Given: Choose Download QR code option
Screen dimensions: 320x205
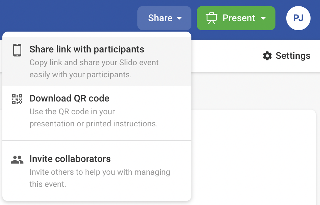Looking at the screenshot, I should click(x=70, y=98).
